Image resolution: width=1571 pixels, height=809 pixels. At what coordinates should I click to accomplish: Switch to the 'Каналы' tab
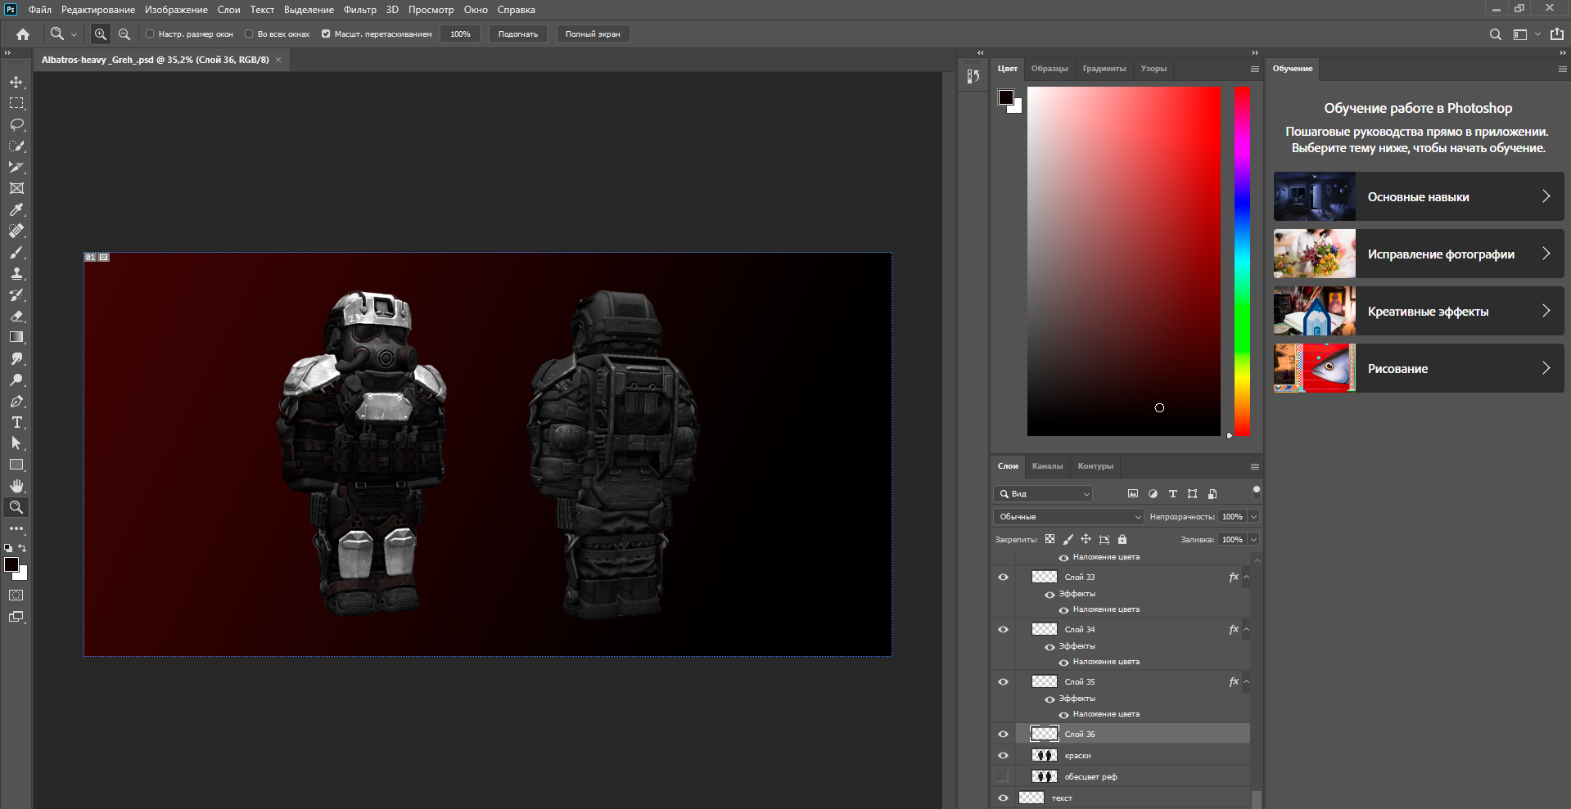point(1047,466)
